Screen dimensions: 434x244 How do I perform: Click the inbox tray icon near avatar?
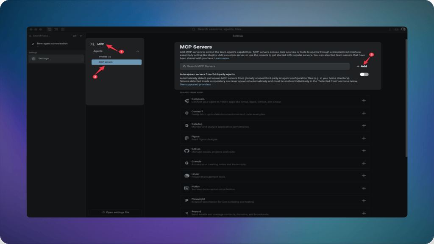pyautogui.click(x=396, y=29)
